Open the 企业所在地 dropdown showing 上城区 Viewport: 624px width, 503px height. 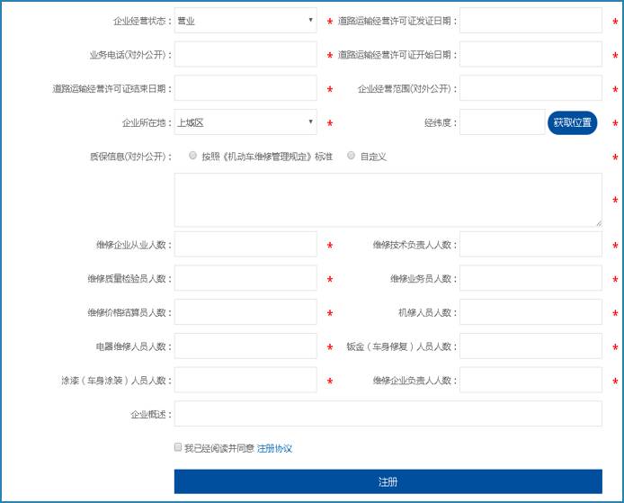(x=245, y=121)
